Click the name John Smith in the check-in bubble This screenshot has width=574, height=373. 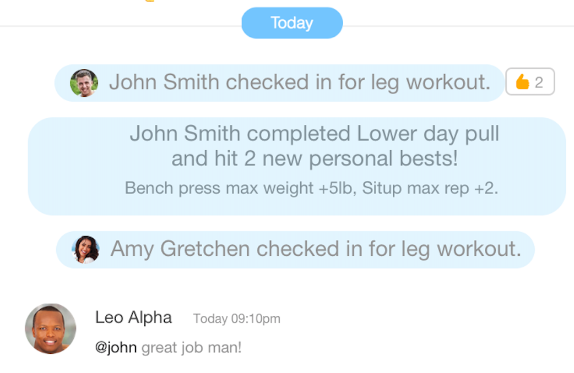[164, 82]
